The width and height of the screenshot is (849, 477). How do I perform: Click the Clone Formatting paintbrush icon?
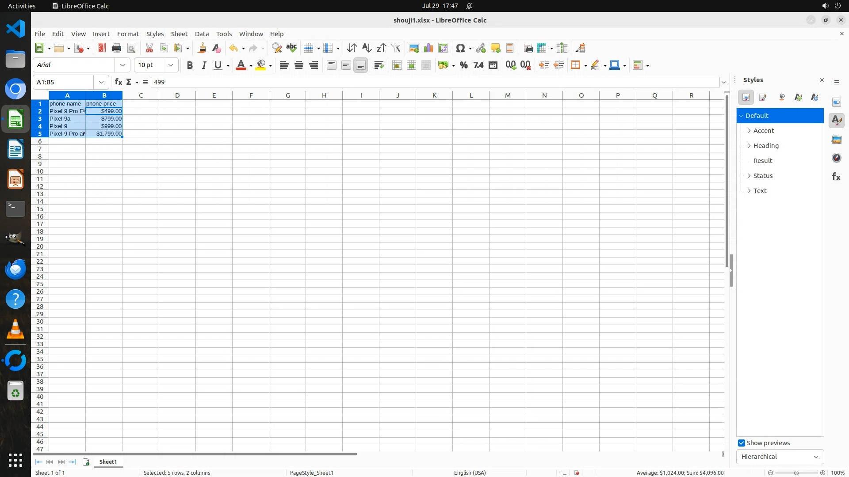tap(202, 48)
